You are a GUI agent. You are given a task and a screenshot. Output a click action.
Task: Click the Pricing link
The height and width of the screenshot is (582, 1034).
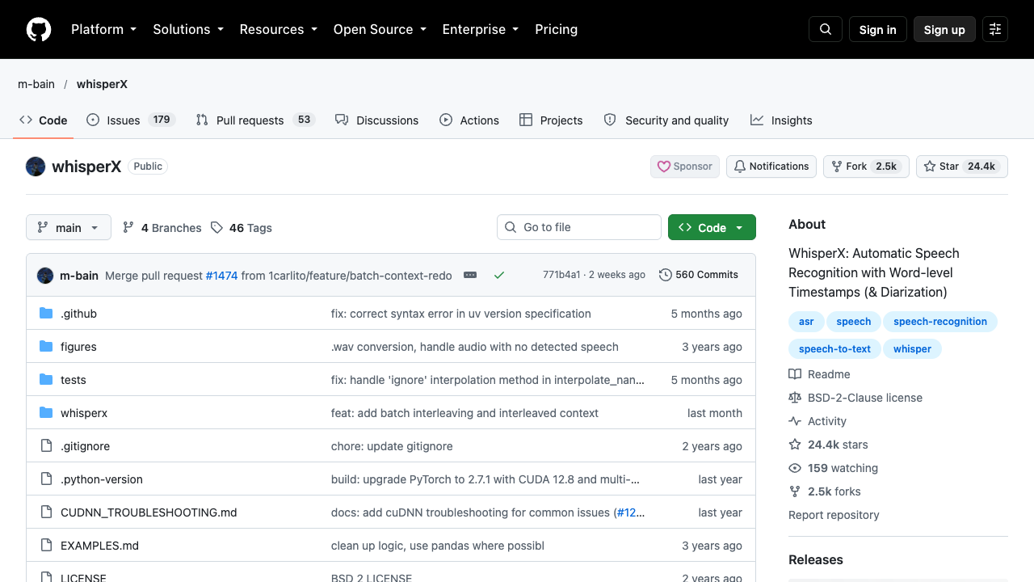point(556,29)
